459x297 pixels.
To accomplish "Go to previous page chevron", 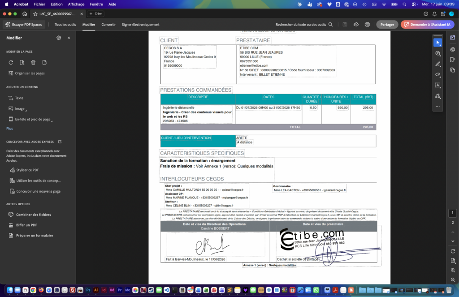I will click(x=453, y=232).
